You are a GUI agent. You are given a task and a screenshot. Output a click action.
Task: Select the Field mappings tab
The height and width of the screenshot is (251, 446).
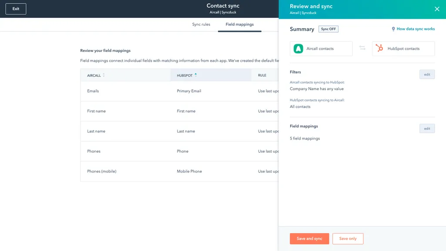(x=239, y=24)
